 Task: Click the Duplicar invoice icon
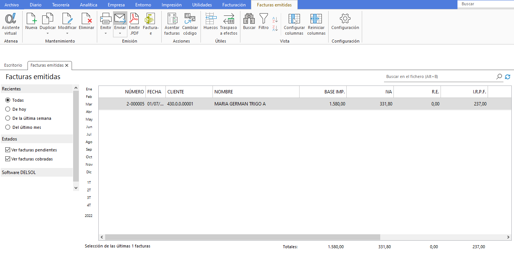(47, 19)
